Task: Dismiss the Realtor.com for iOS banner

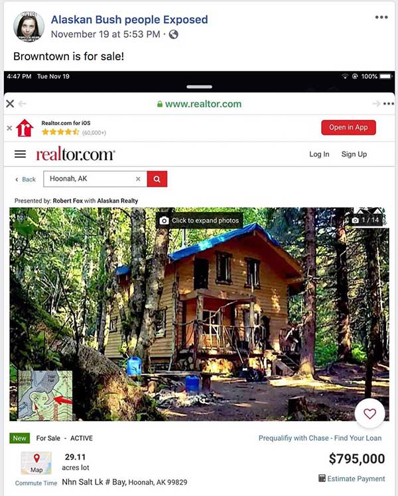Action: coord(9,128)
